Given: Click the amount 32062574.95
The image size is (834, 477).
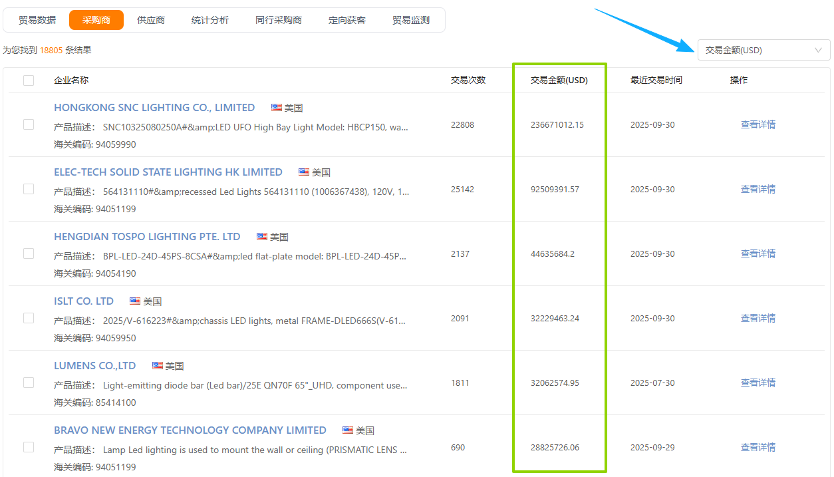Looking at the screenshot, I should (555, 383).
